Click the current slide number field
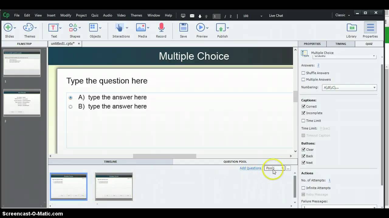The image size is (389, 218). [216, 16]
